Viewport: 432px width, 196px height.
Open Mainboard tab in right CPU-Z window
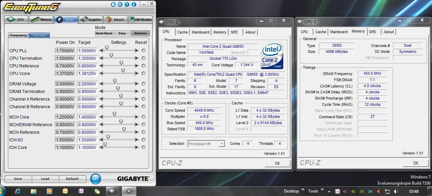point(339,32)
